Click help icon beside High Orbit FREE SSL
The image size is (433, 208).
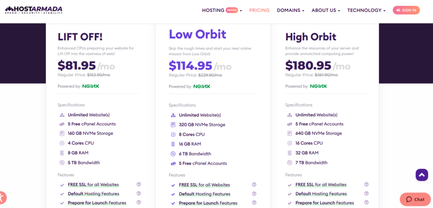click(366, 184)
